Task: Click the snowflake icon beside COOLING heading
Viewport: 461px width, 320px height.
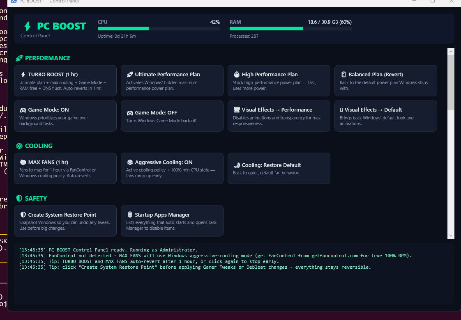Action: pyautogui.click(x=19, y=146)
